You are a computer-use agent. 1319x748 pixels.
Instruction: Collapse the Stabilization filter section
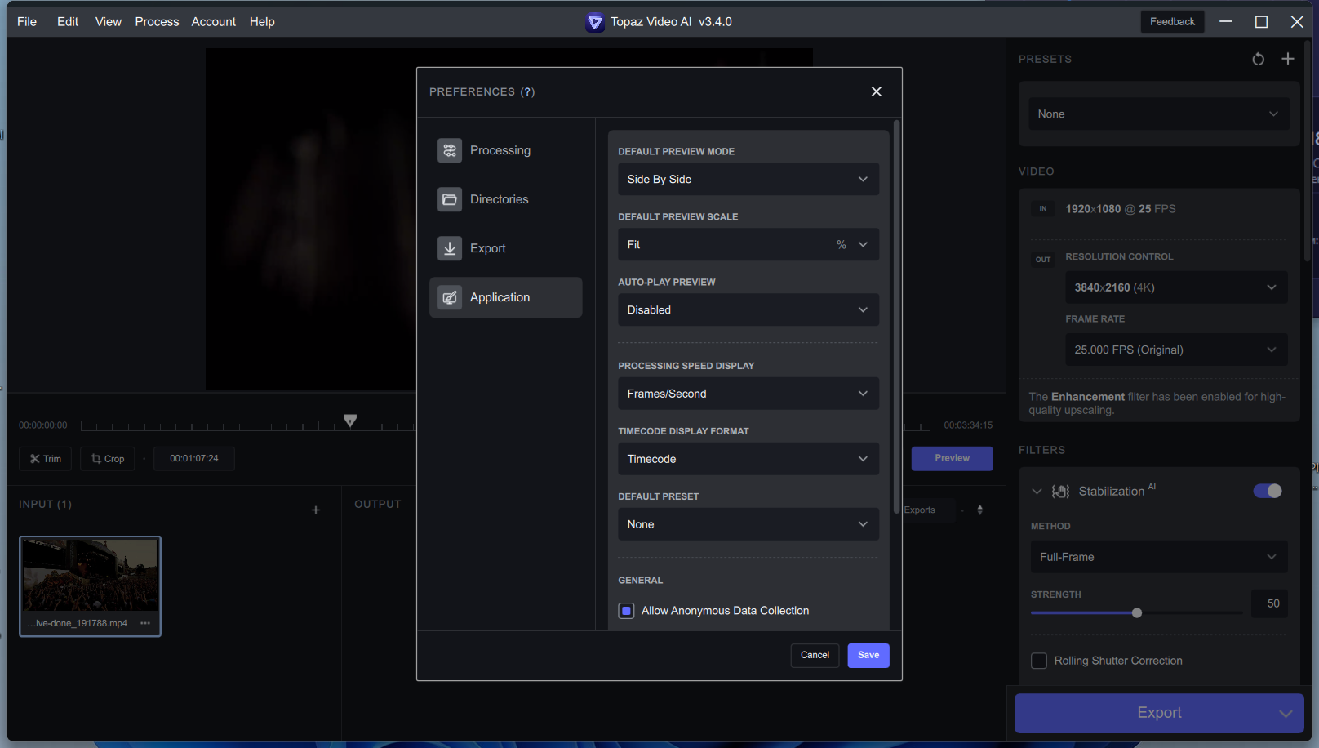[x=1037, y=491]
